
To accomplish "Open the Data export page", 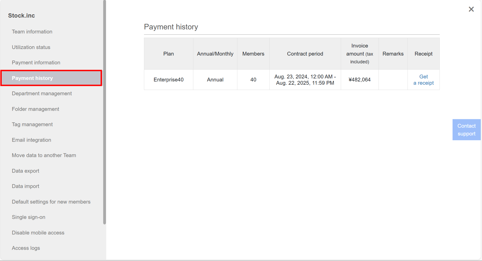I will pos(25,171).
